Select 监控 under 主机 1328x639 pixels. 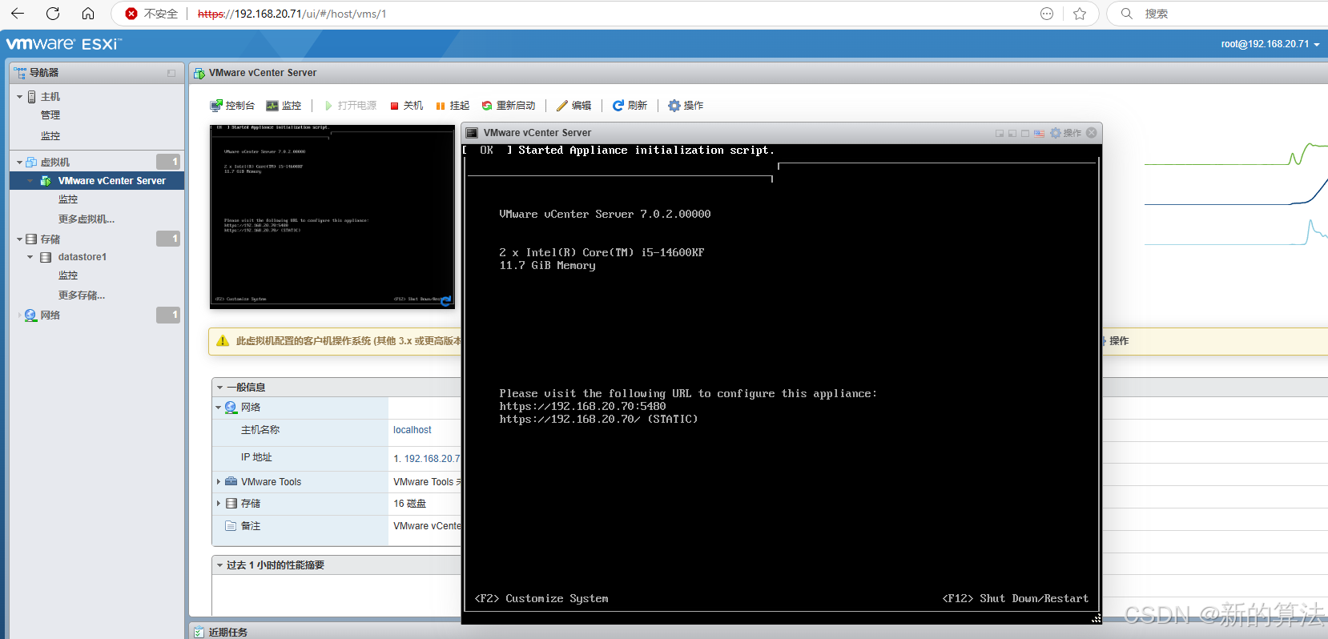coord(50,136)
